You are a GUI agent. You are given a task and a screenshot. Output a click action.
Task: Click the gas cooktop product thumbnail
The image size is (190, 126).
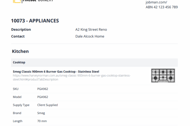pos(163,76)
